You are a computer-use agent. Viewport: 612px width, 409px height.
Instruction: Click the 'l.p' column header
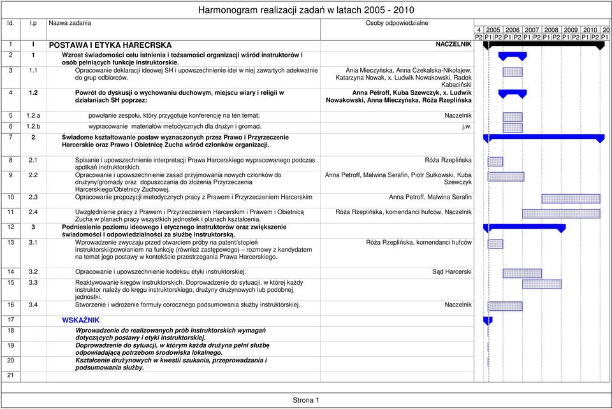[x=33, y=23]
